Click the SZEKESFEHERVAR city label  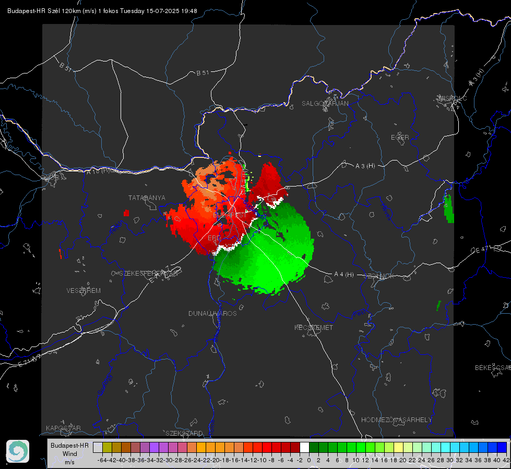pos(148,274)
